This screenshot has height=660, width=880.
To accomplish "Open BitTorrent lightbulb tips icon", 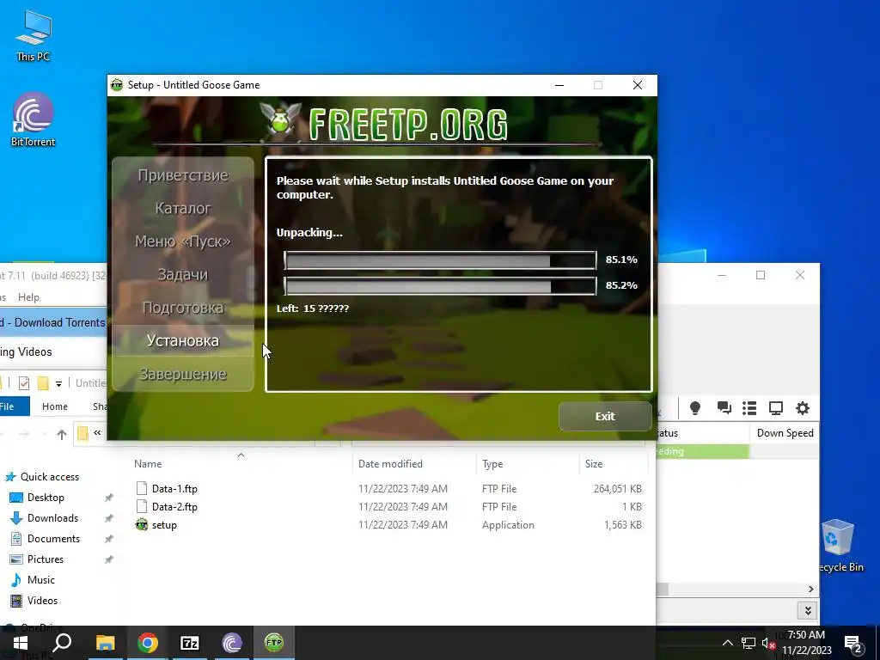I will pyautogui.click(x=694, y=408).
